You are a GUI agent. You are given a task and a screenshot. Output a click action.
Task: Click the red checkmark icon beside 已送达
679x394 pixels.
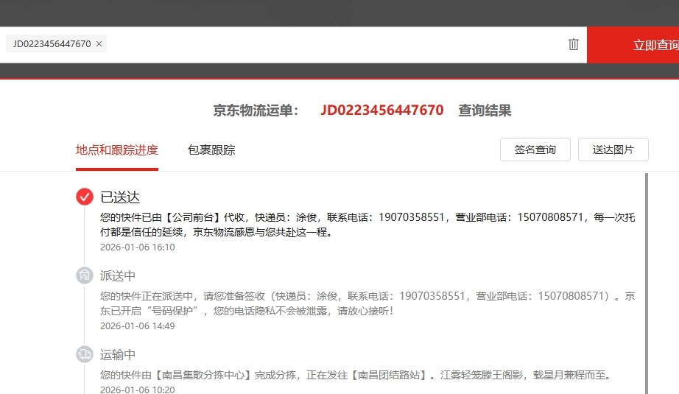(x=85, y=197)
